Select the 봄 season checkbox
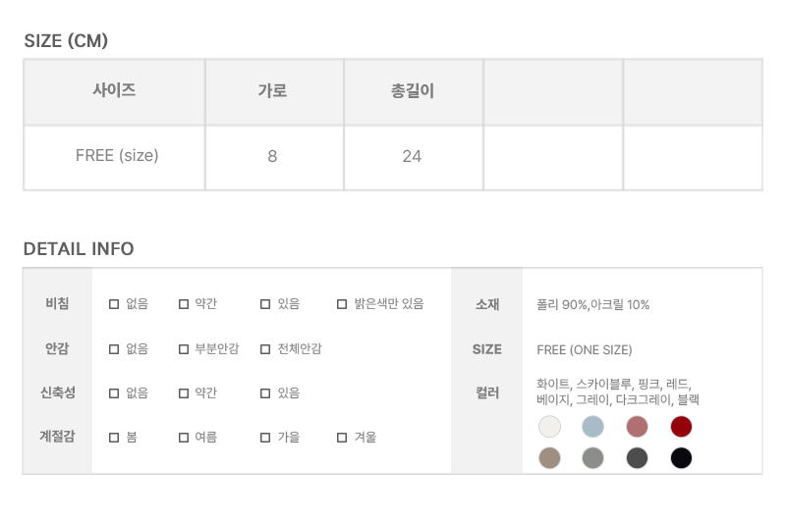 pos(114,438)
